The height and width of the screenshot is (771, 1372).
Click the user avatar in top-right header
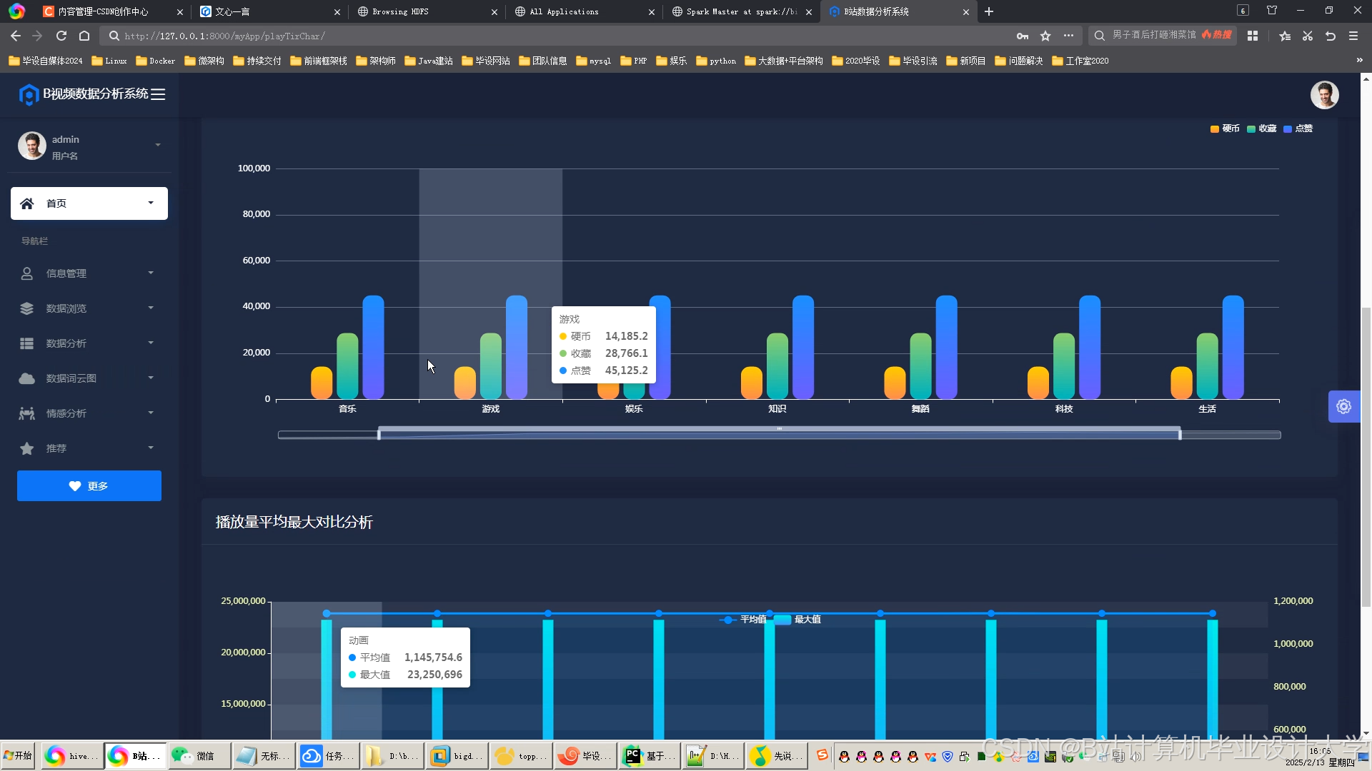(x=1324, y=95)
